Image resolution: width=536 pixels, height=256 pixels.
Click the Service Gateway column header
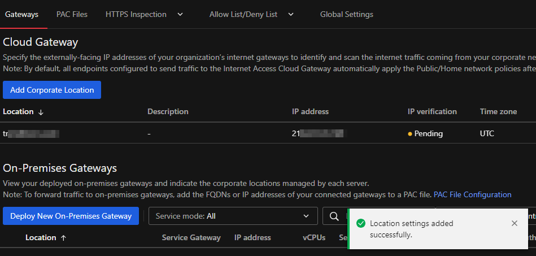(x=191, y=237)
